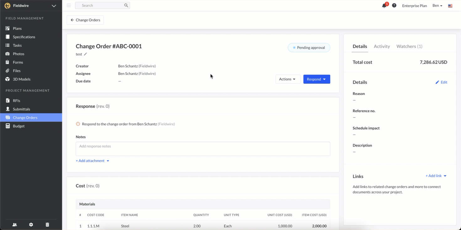This screenshot has width=461, height=230.
Task: Click the trash icon in sidebar
Action: [47, 225]
